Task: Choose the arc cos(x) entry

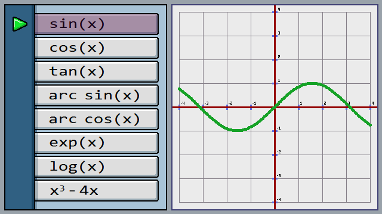Action: (x=97, y=119)
